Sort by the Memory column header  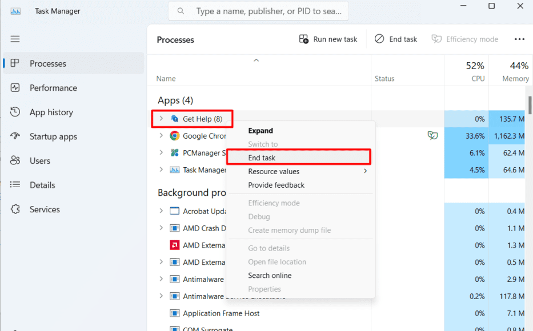click(511, 70)
